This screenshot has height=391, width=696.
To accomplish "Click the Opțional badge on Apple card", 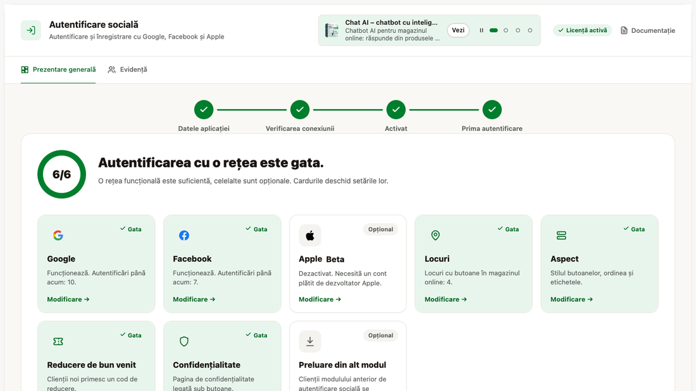I will pyautogui.click(x=381, y=229).
